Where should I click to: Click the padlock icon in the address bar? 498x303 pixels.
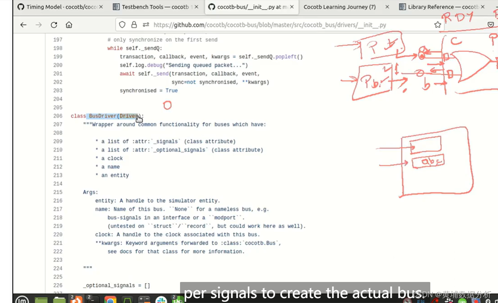(133, 25)
